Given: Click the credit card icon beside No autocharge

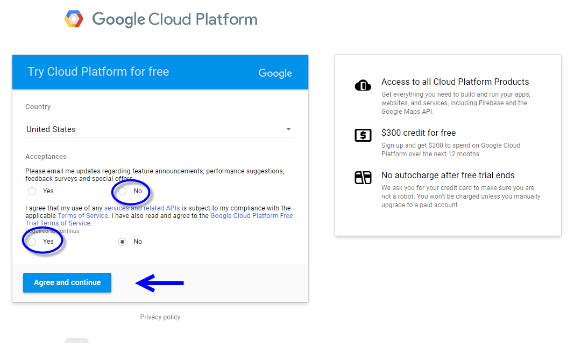Looking at the screenshot, I should click(363, 178).
